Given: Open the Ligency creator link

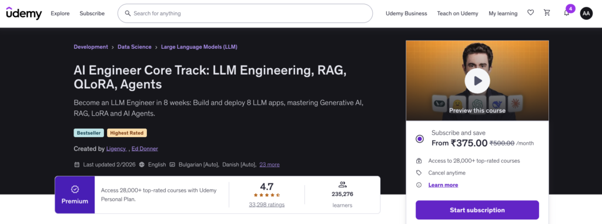Looking at the screenshot, I should 116,149.
